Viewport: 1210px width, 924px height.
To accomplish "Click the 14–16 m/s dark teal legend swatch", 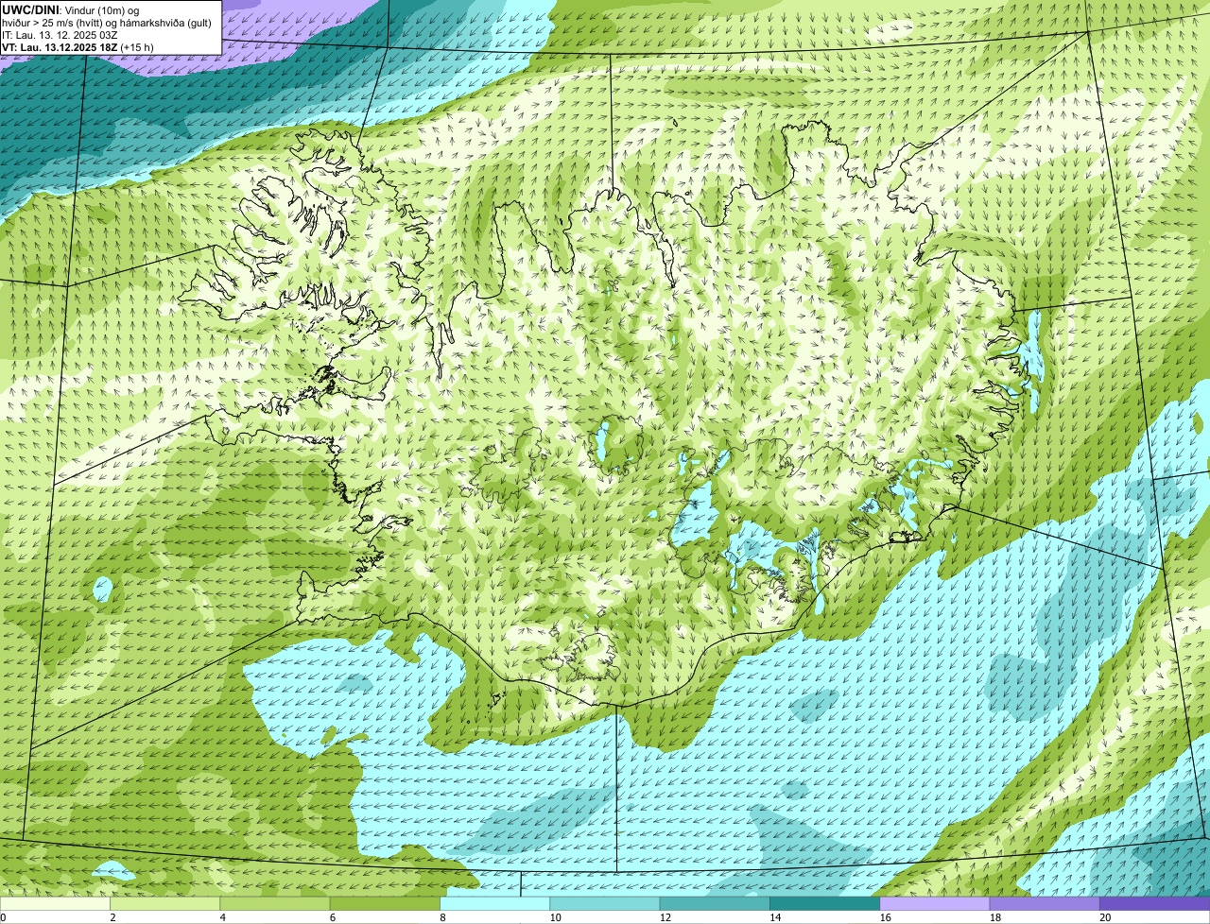I will click(x=825, y=903).
